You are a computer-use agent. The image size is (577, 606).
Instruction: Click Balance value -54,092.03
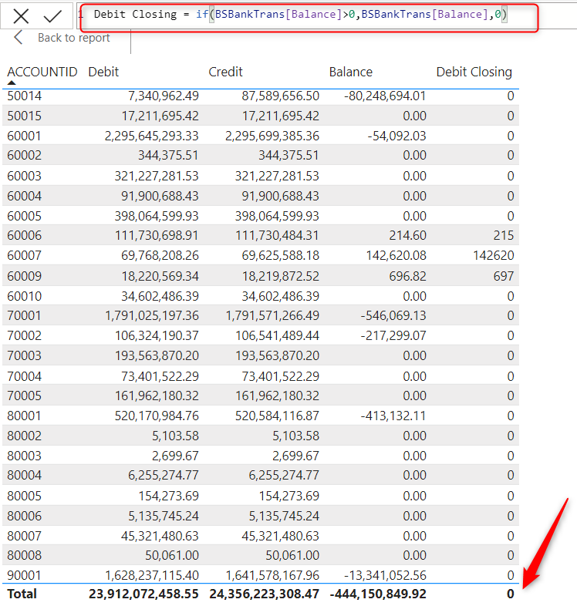click(396, 136)
